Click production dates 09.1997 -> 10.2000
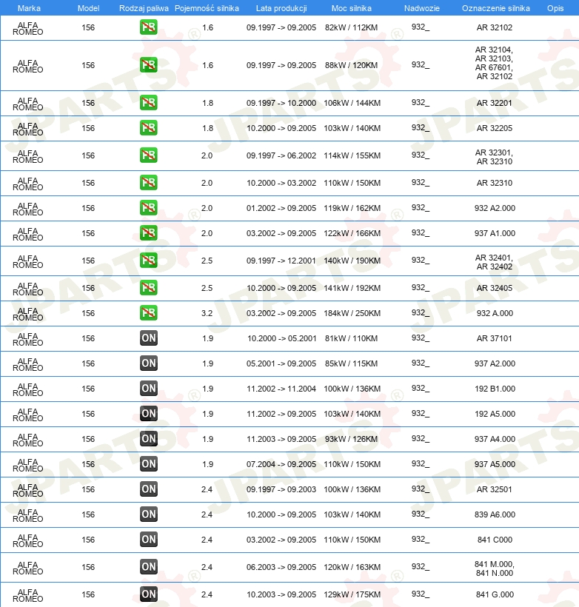This screenshot has width=579, height=607. (281, 103)
